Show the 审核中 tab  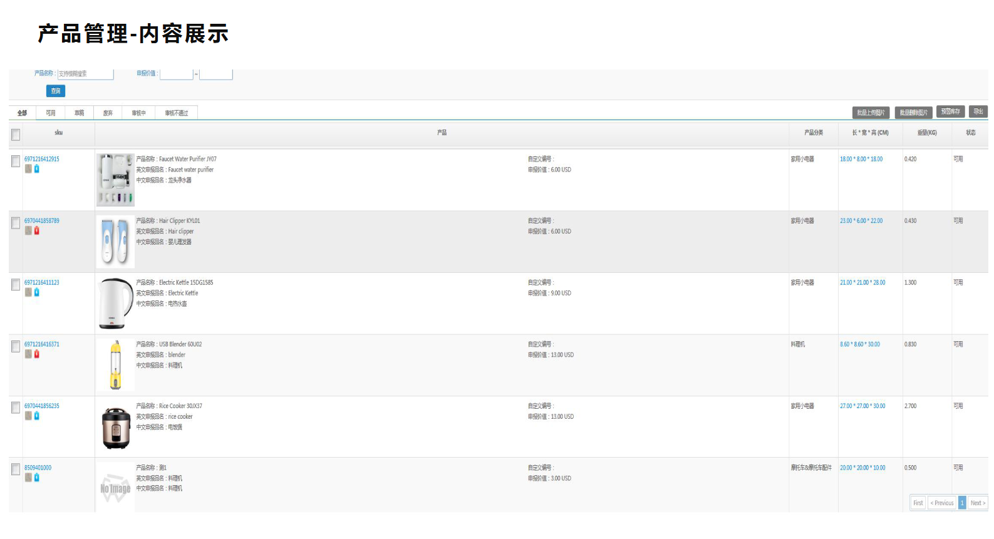pos(138,113)
